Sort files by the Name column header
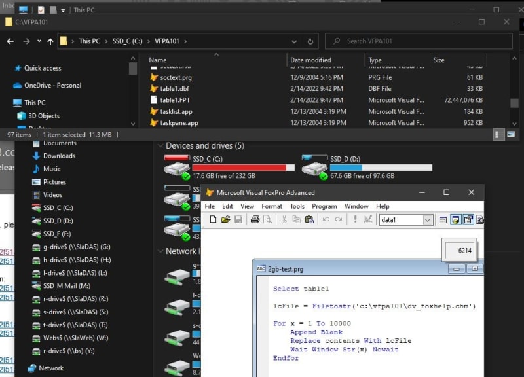 [x=158, y=60]
